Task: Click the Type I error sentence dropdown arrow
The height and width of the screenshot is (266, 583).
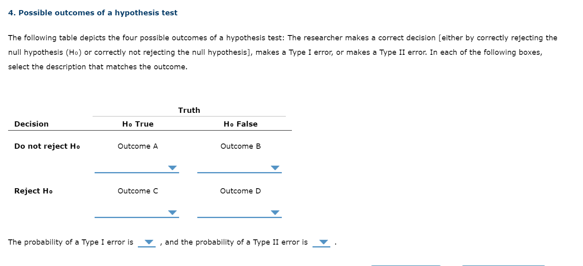Action: 148,242
